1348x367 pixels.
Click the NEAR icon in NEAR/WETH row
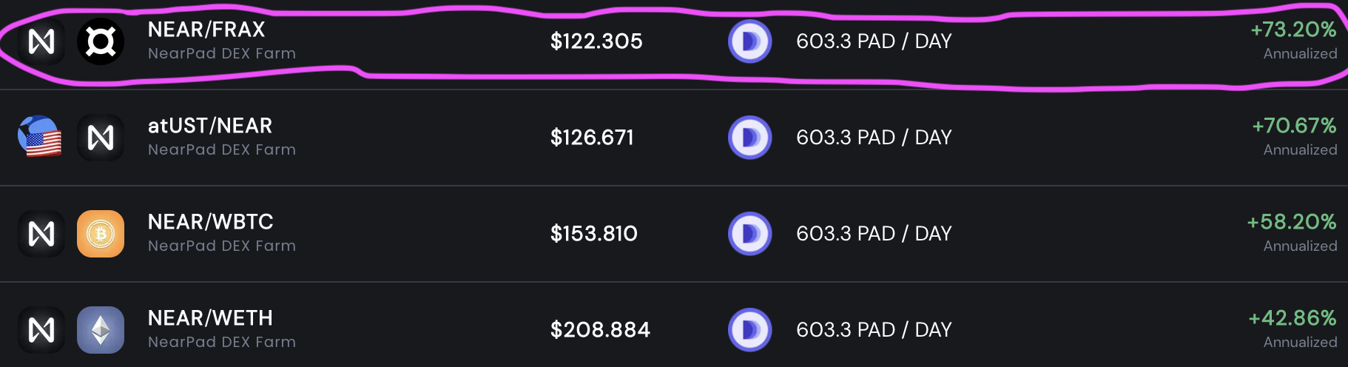coord(41,330)
